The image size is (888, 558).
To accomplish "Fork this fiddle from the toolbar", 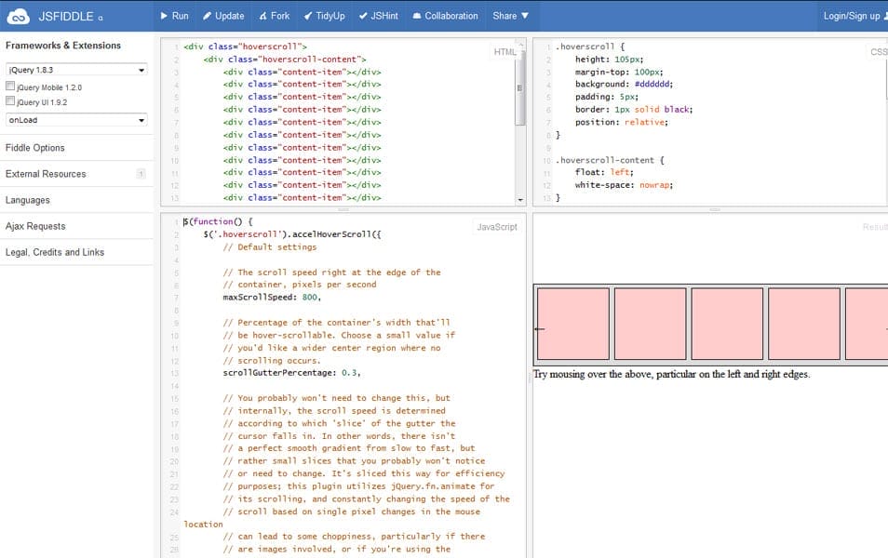I will 274,16.
